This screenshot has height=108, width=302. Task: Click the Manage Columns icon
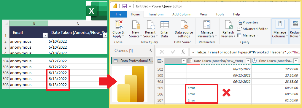click(280, 25)
